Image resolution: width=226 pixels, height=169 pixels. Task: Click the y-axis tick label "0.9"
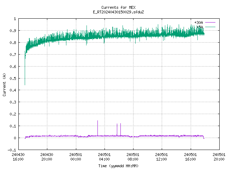(x=13, y=31)
